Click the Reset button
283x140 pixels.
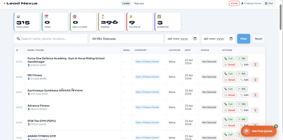pos(259,39)
